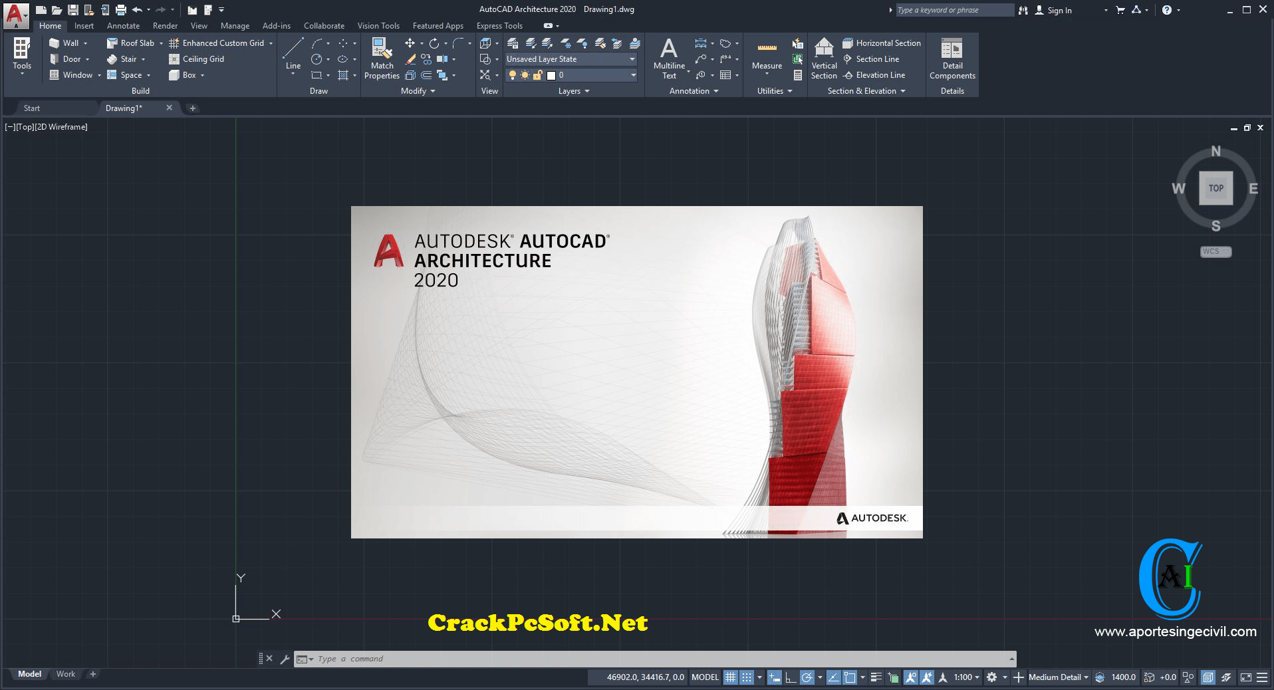Viewport: 1274px width, 690px height.
Task: Click the white layer color swatch
Action: point(551,75)
